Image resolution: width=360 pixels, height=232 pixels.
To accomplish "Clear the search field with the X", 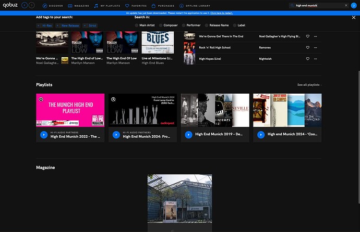I will coord(346,6).
